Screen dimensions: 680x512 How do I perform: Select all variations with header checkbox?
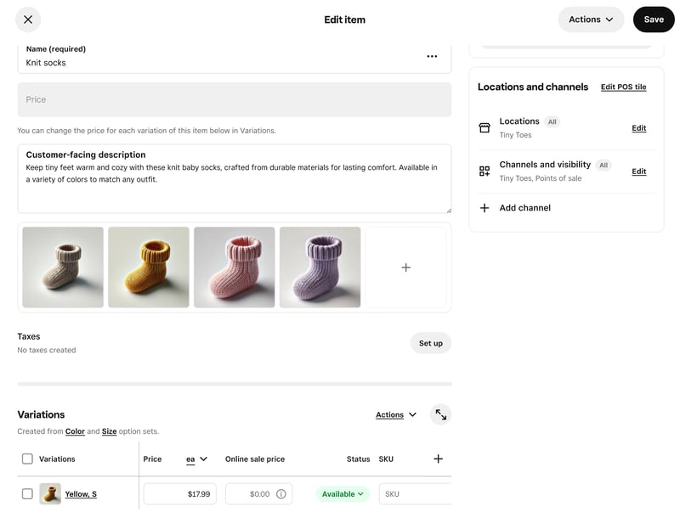[27, 459]
